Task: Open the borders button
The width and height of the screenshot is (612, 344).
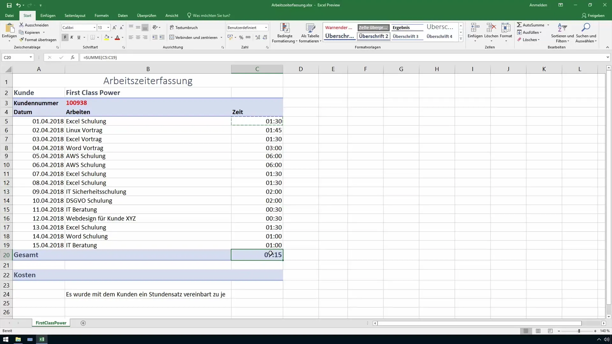Action: [x=92, y=37]
